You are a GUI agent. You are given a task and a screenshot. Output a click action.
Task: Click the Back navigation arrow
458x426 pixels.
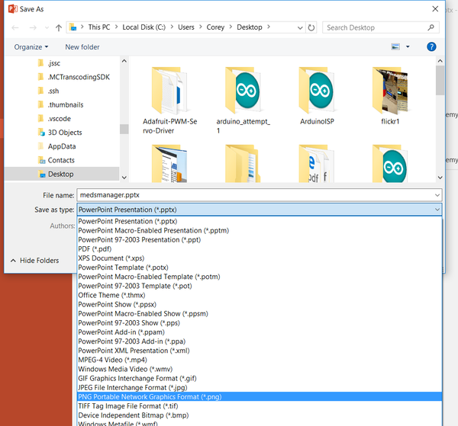[x=15, y=27]
